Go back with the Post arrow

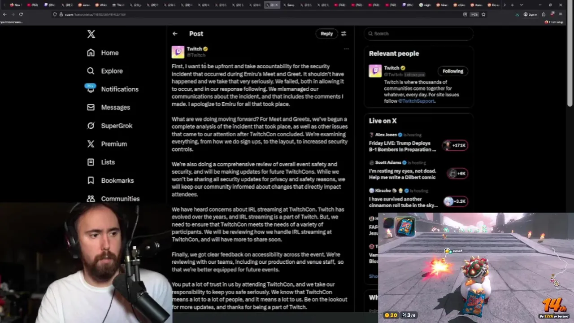click(175, 34)
